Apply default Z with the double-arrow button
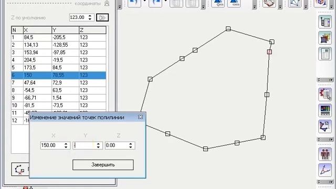 pyautogui.click(x=102, y=17)
